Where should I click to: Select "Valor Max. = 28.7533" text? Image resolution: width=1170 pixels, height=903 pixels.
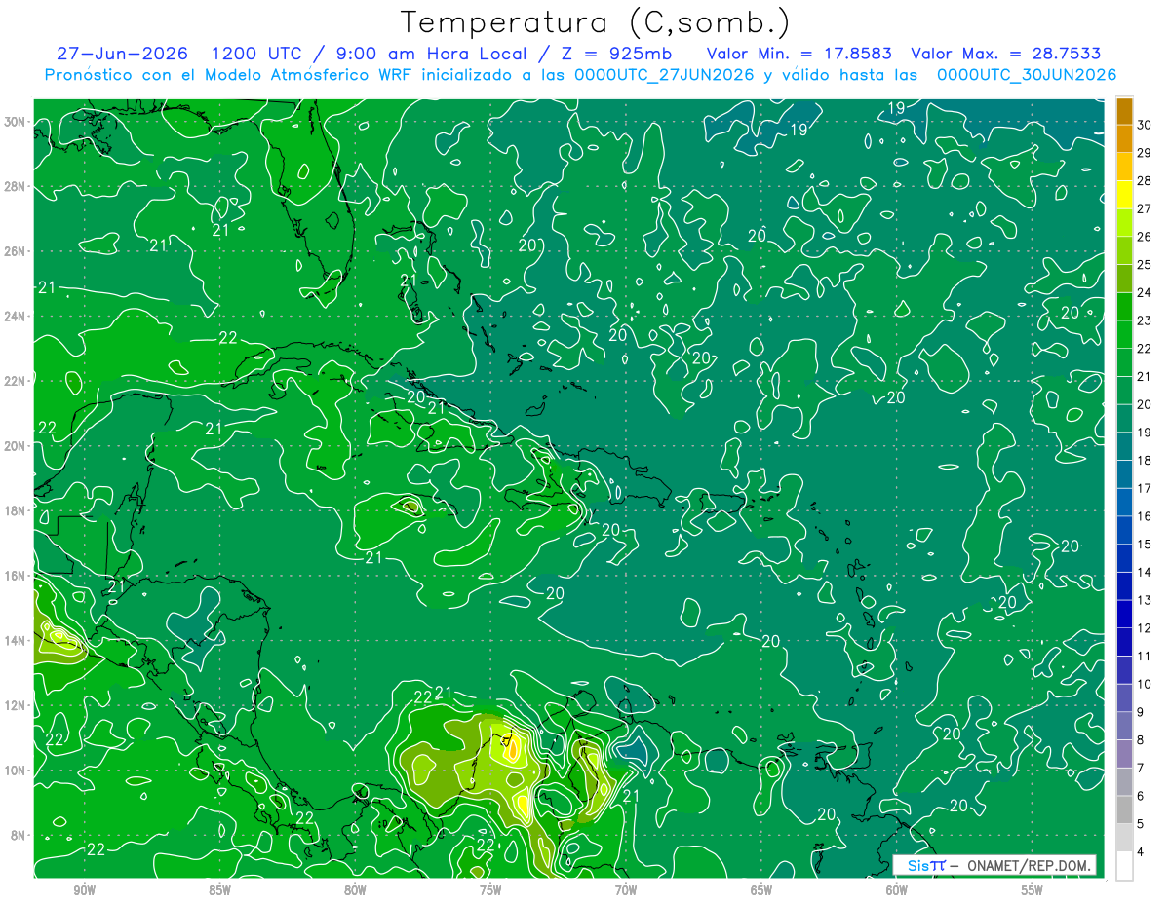(x=1005, y=54)
